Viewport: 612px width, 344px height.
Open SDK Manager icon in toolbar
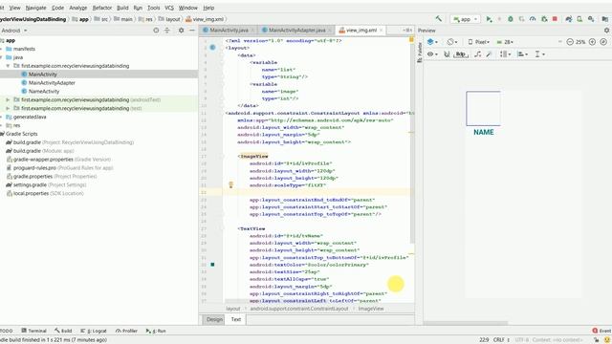click(x=591, y=19)
